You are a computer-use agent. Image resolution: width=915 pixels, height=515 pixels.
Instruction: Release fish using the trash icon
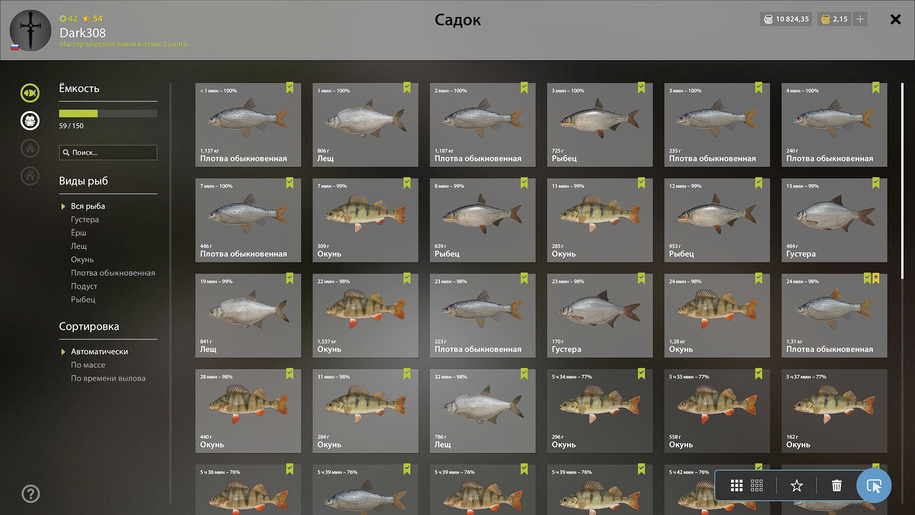click(837, 485)
